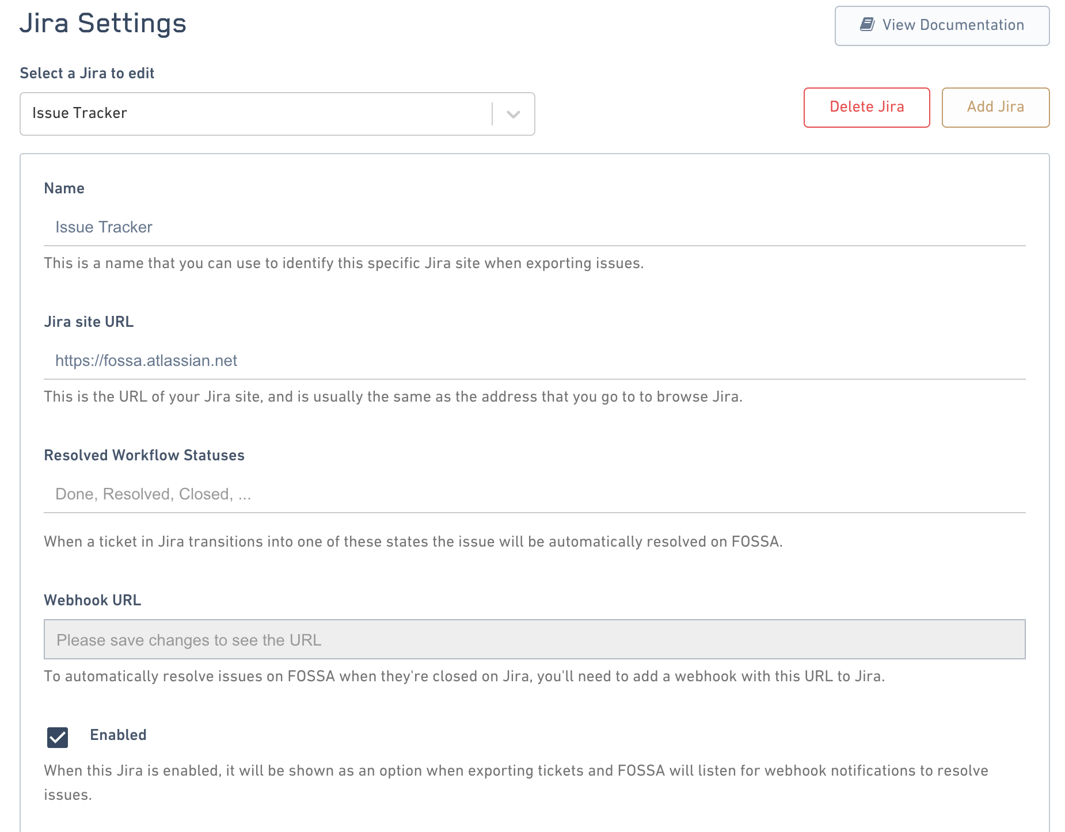Focus the Resolved Workflow Statuses input
This screenshot has height=832, width=1065.
(535, 494)
